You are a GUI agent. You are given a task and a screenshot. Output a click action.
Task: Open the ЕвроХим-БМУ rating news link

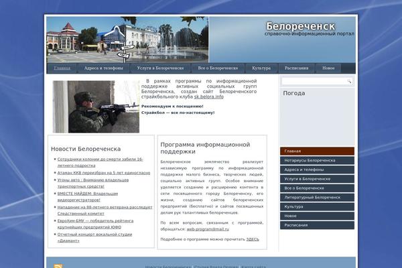[95, 224]
